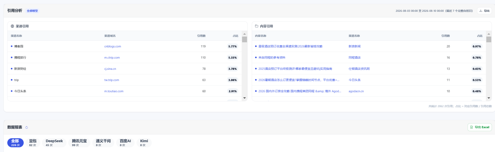Open the cnblogs.com domain link
Screen dimensions: 495x152
click(113, 46)
